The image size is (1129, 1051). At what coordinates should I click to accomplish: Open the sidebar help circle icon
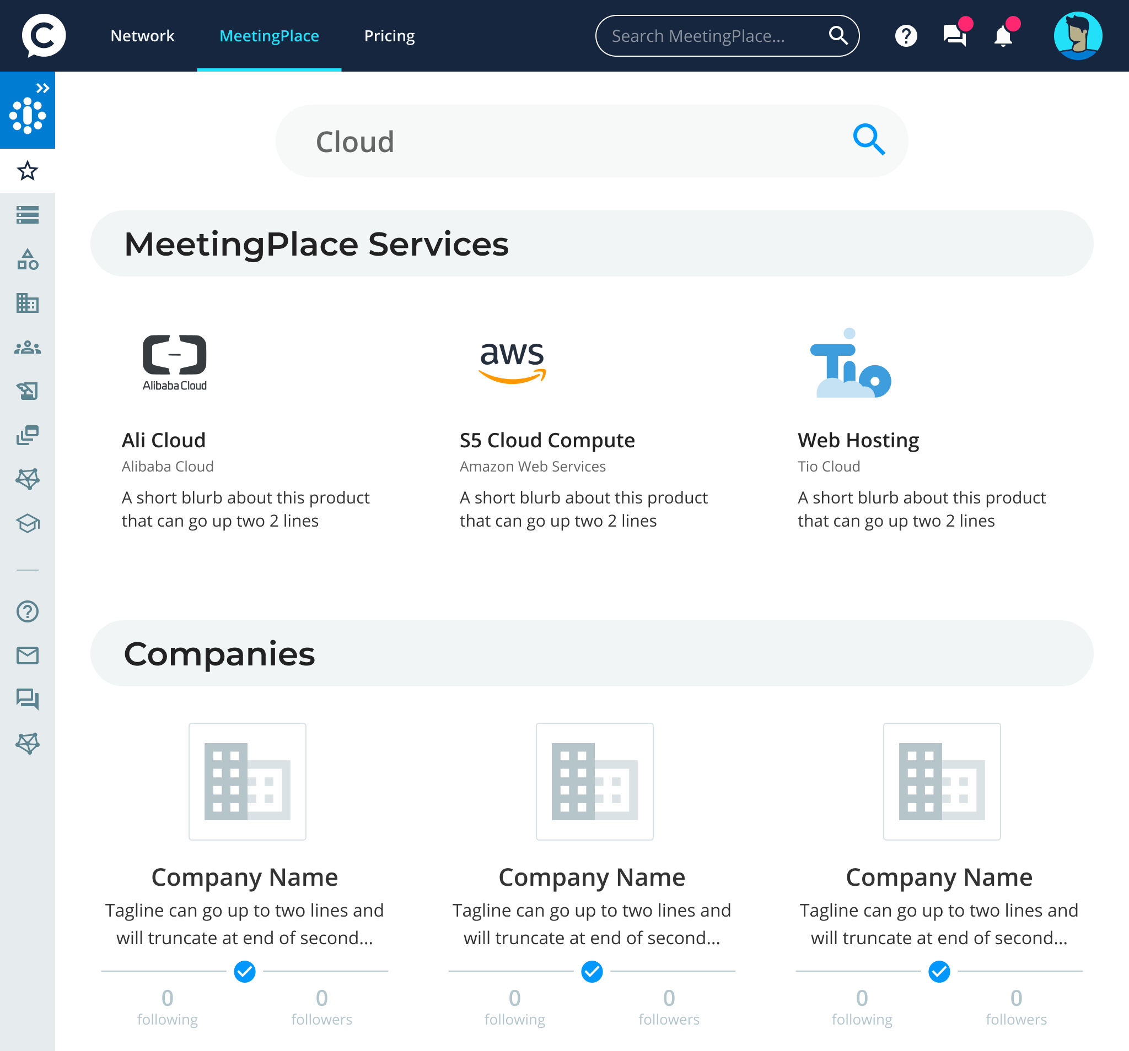(x=27, y=612)
